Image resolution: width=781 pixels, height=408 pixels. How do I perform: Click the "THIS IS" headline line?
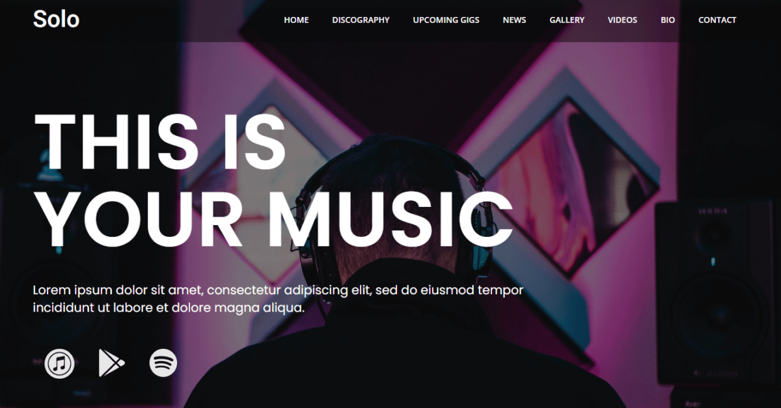[159, 142]
